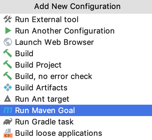Choose Run External tool
This screenshot has height=140, width=152.
pyautogui.click(x=76, y=19)
